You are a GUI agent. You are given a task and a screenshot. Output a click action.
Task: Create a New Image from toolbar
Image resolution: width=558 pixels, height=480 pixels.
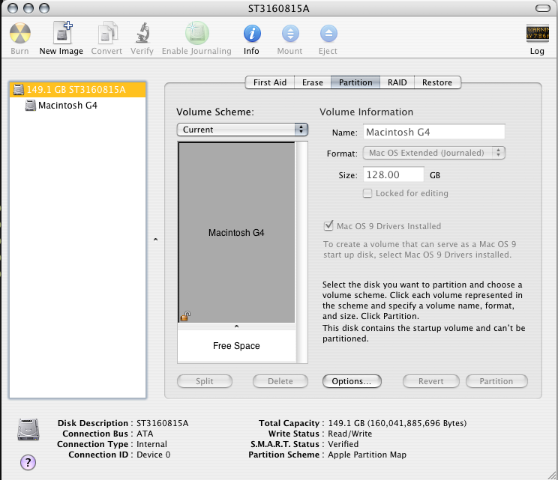[x=62, y=33]
